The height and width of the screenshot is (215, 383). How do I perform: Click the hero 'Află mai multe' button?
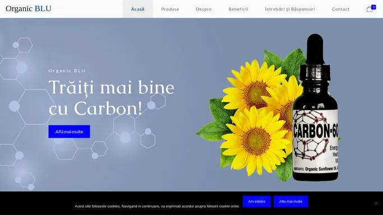(x=69, y=132)
